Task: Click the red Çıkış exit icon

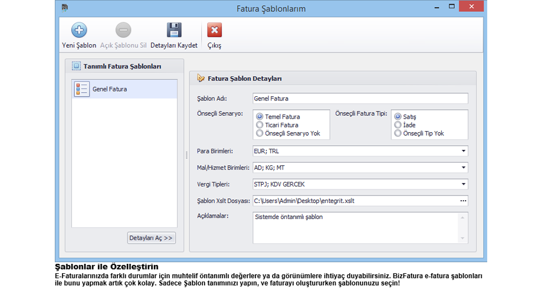Action: pos(214,30)
